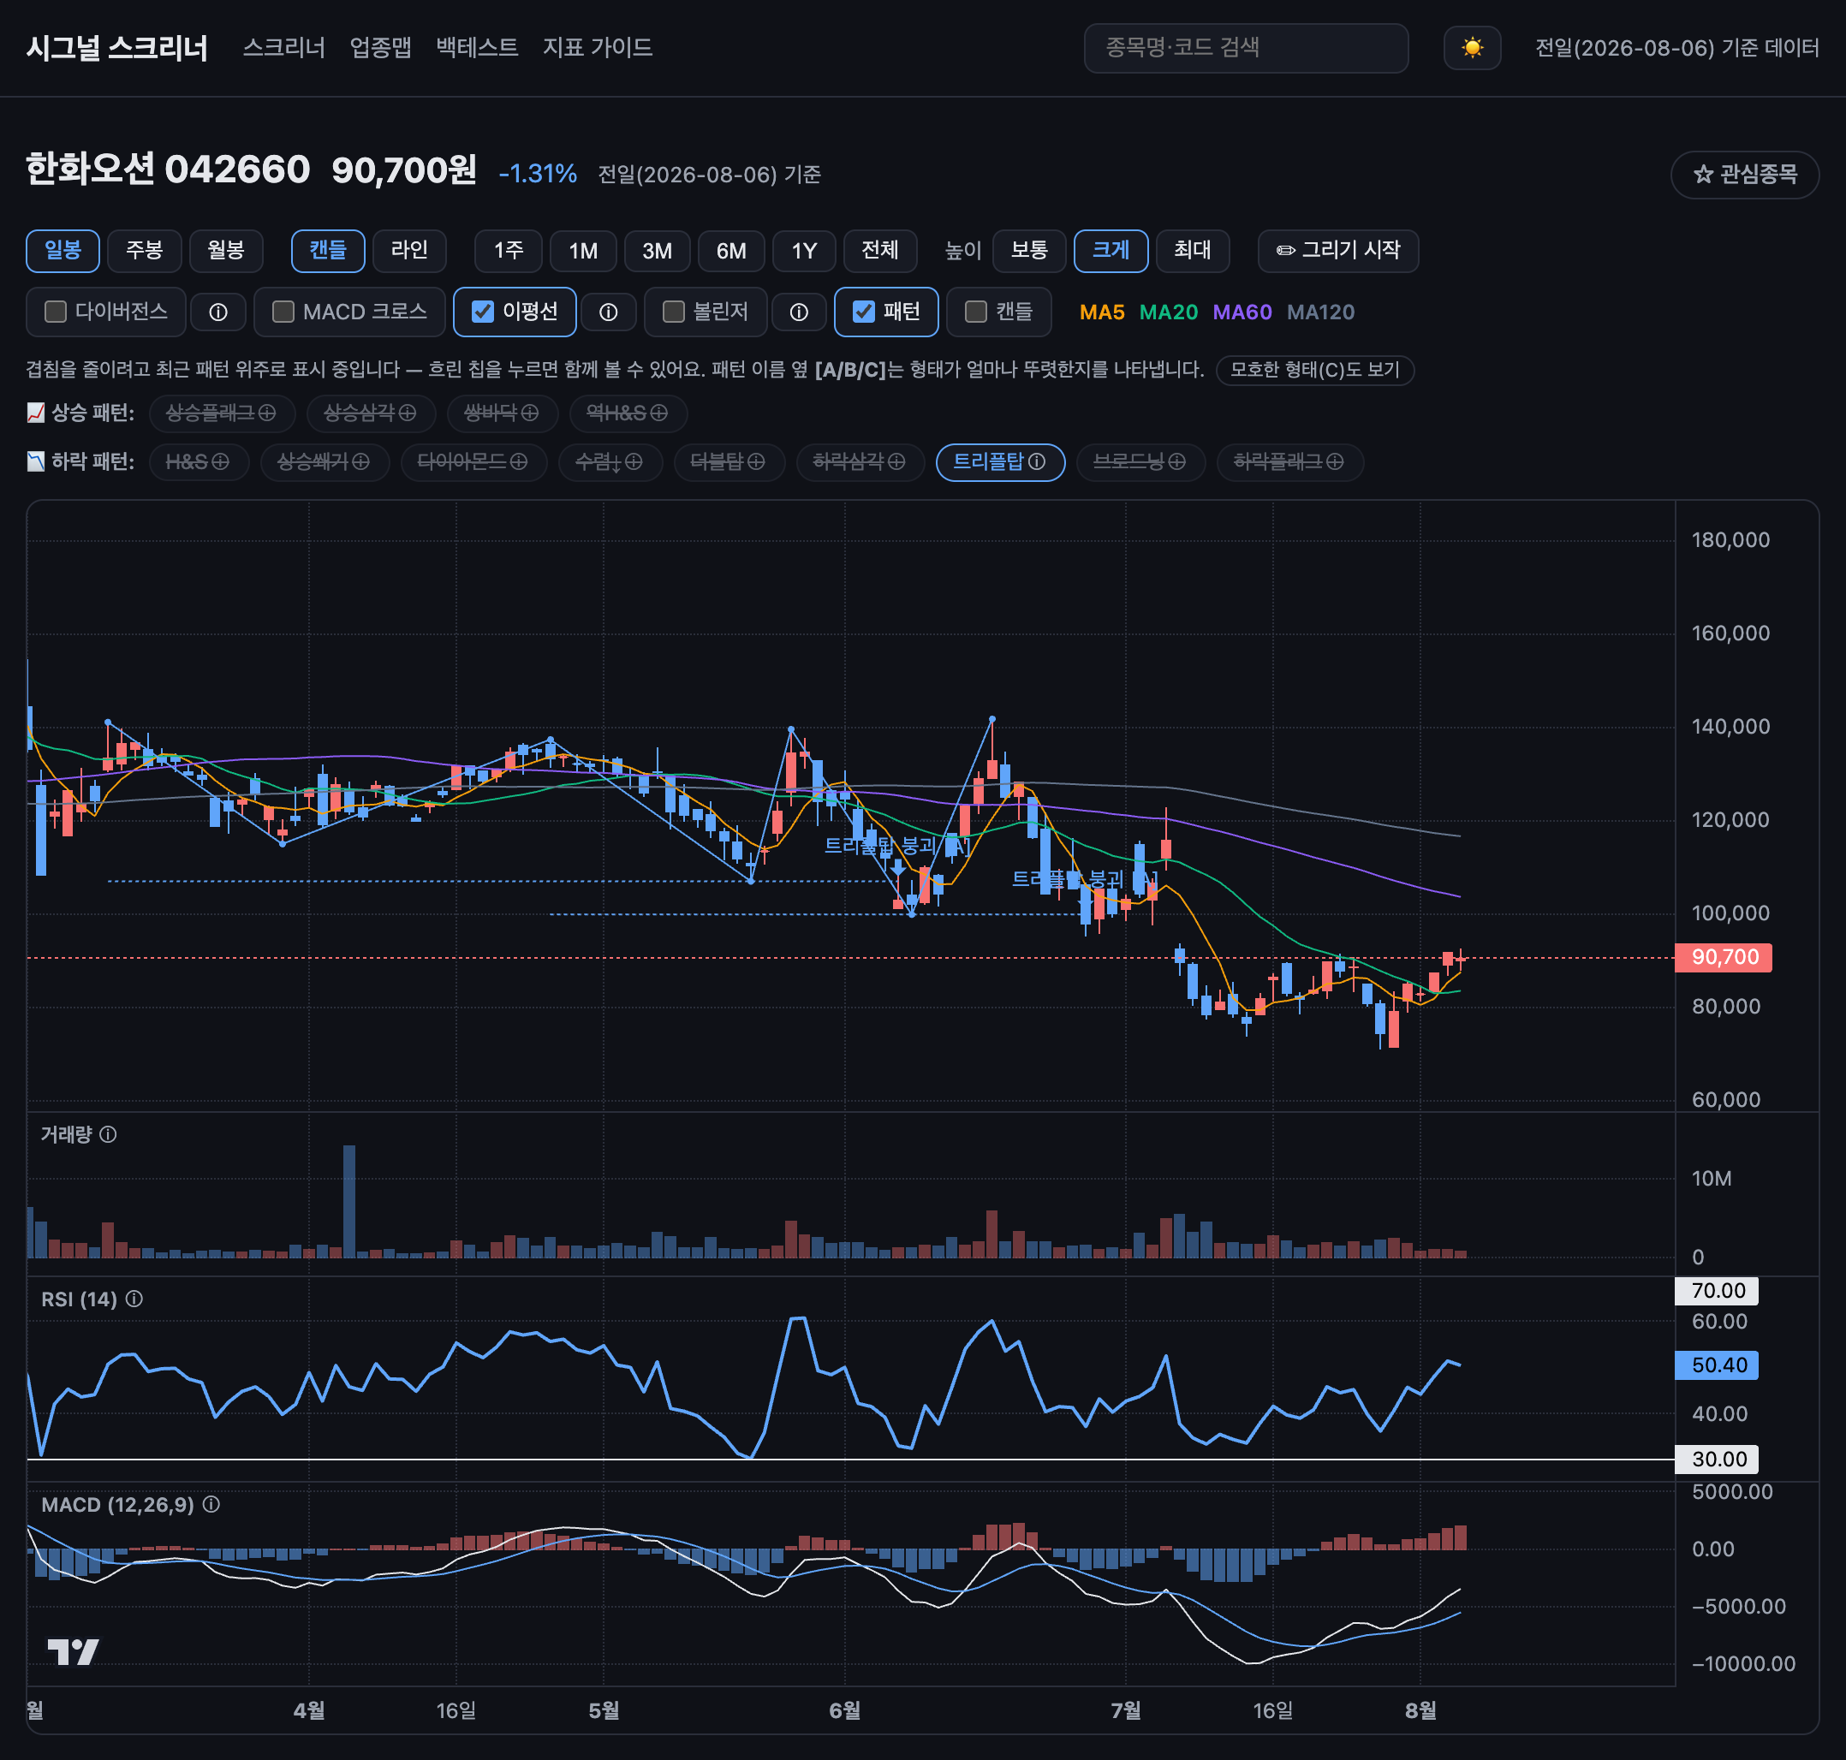1846x1760 pixels.
Task: Show the 더블탑 pattern chip
Action: coord(729,461)
